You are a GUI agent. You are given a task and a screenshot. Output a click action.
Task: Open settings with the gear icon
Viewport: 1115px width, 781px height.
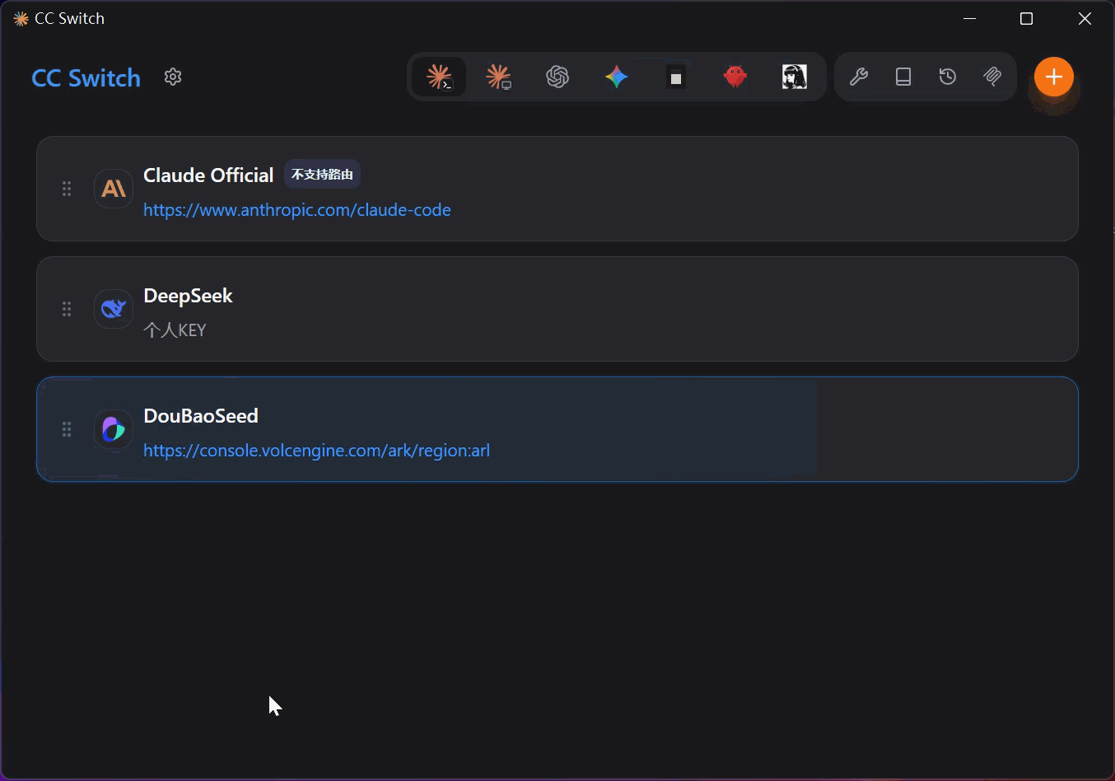click(173, 77)
